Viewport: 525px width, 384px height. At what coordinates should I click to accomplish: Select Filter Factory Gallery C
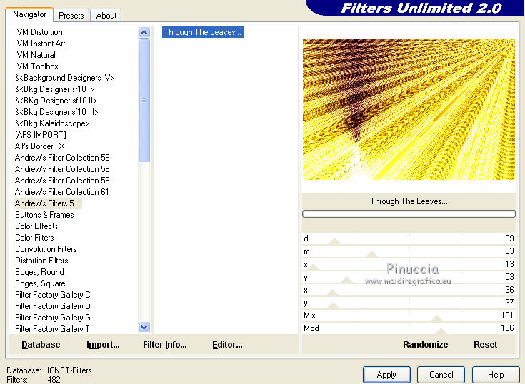[x=53, y=295]
